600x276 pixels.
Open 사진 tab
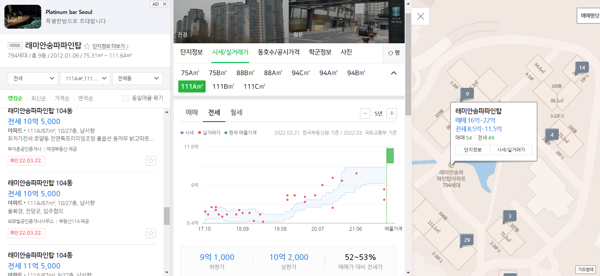346,52
